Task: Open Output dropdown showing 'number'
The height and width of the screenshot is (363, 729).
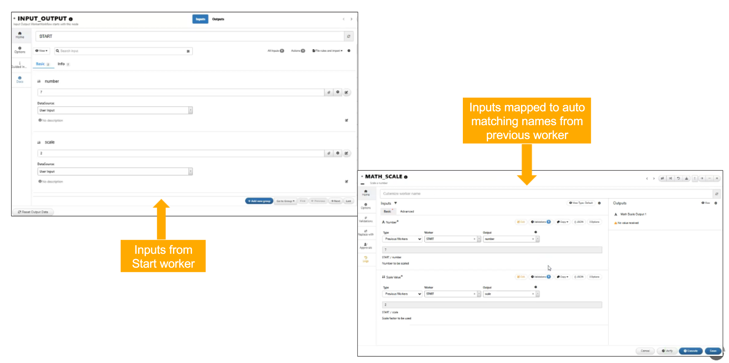Action: (x=511, y=239)
